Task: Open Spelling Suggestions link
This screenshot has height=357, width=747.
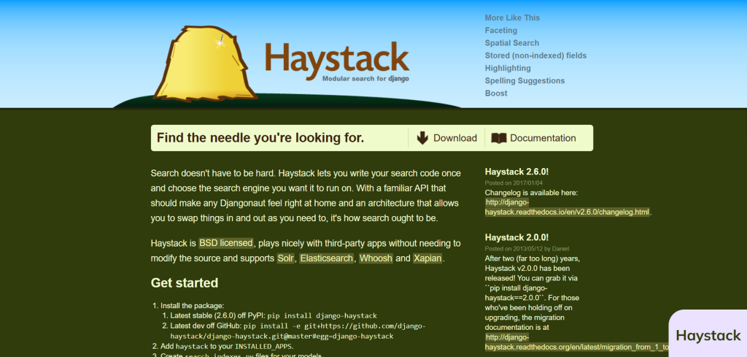Action: click(525, 81)
